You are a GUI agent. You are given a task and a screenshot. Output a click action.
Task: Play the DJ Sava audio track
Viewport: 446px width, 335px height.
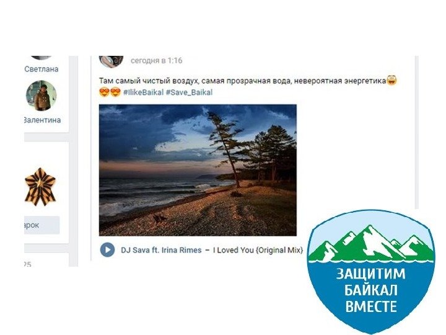point(107,250)
